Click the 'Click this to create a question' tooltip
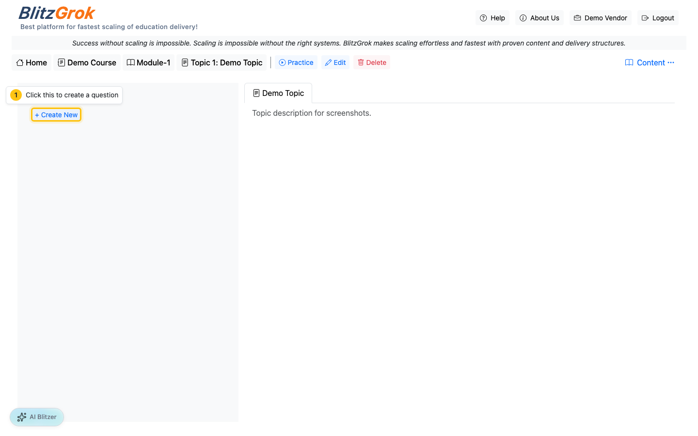The height and width of the screenshot is (436, 698). coord(72,95)
